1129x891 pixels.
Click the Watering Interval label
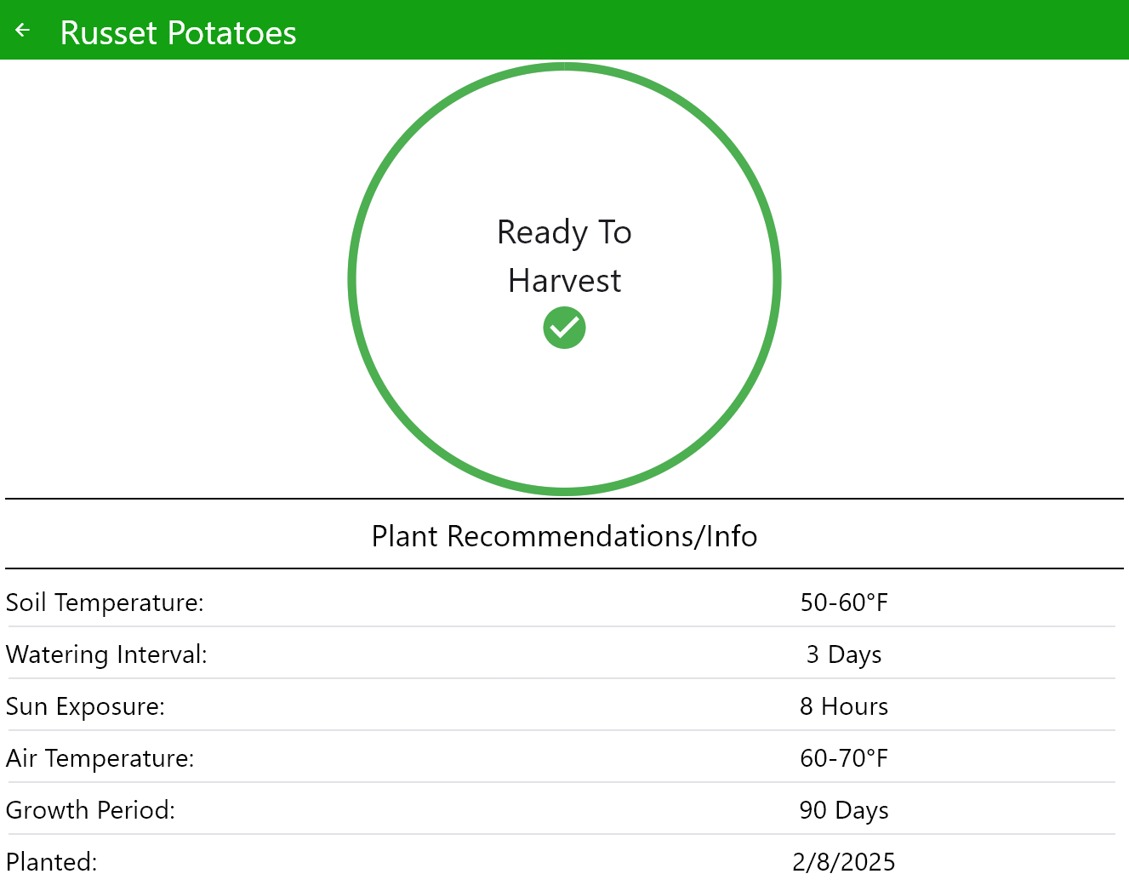click(106, 654)
